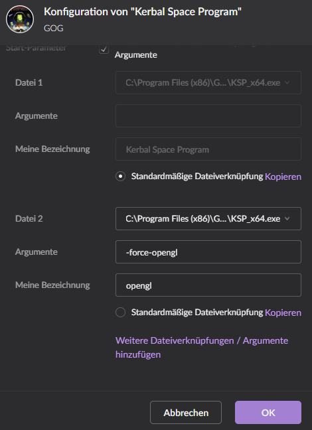The width and height of the screenshot is (312, 430).
Task: Confirm configuration with OK button
Action: tap(268, 413)
